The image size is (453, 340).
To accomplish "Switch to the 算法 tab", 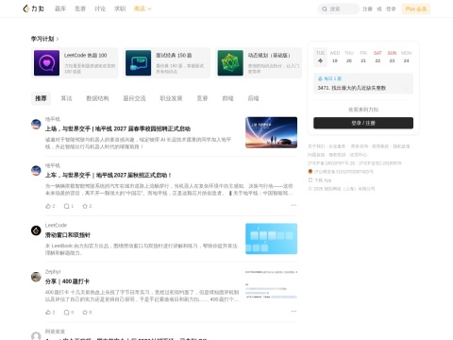I will tap(66, 98).
